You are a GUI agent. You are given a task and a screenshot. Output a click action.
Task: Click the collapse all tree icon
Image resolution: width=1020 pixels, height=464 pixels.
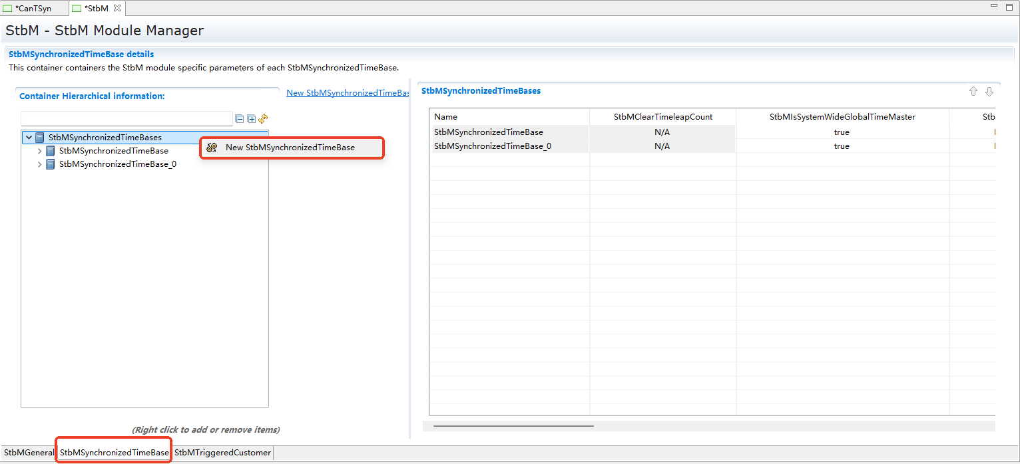240,119
